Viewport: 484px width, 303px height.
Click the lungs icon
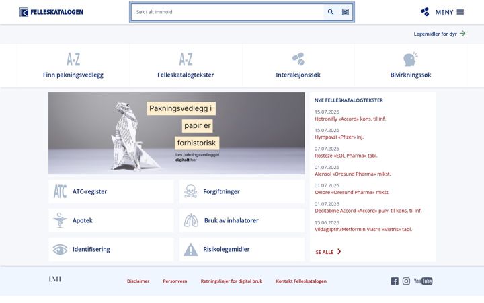191,220
